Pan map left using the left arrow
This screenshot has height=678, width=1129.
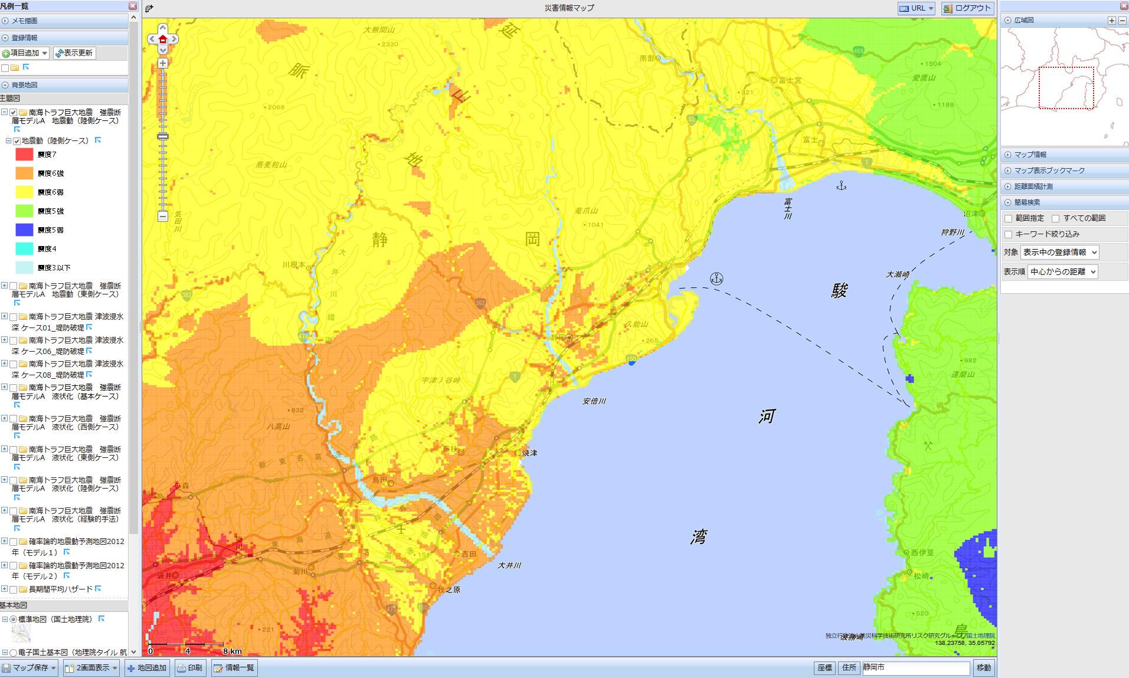152,40
